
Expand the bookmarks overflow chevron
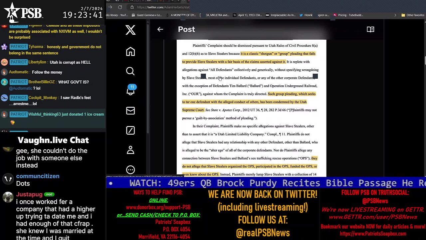[x=395, y=15]
